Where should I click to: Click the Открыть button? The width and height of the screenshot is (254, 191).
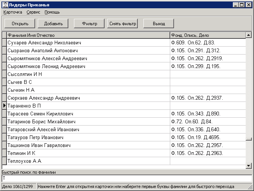click(20, 24)
